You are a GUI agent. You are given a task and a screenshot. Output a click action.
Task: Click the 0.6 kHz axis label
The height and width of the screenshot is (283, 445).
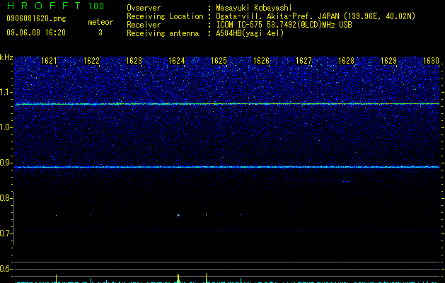click(6, 269)
